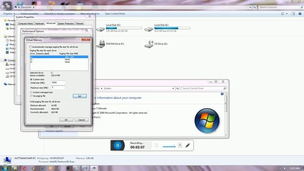Adjust the recorder volume slider

pos(169,147)
